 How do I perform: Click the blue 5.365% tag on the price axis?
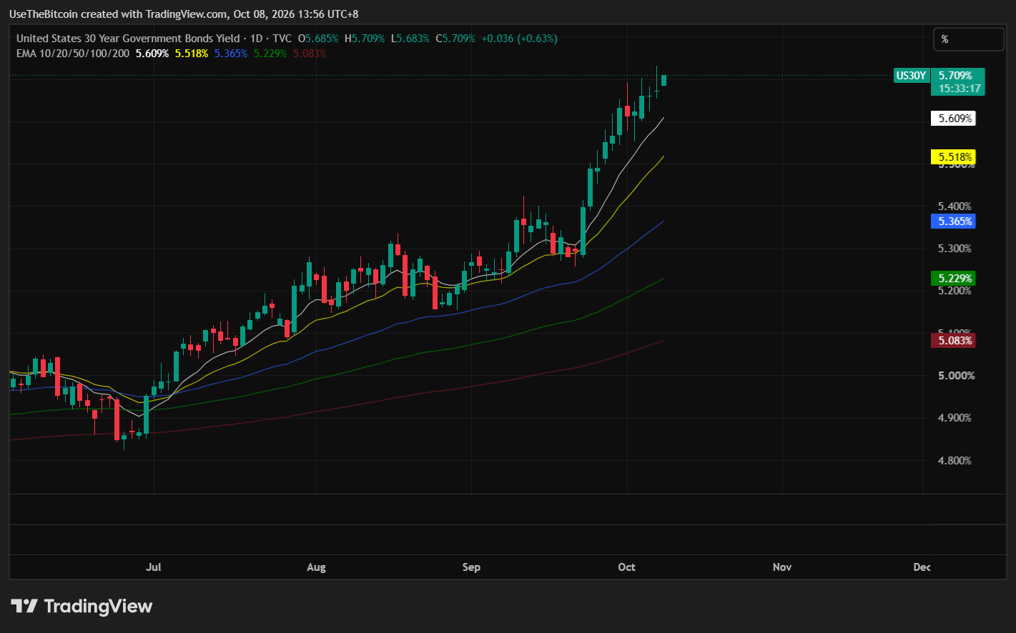[953, 221]
